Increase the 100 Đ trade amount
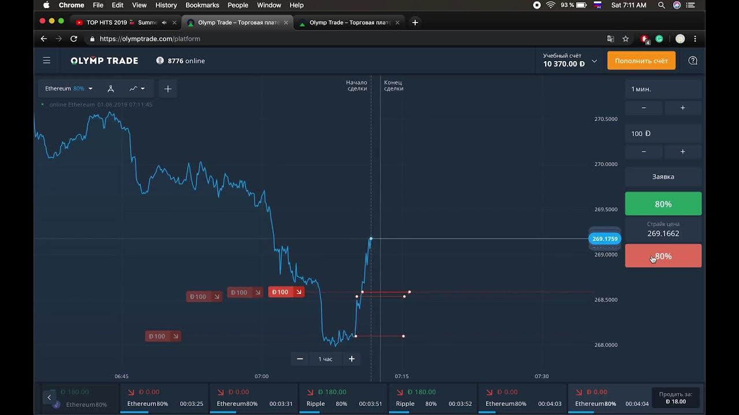The width and height of the screenshot is (739, 415). tap(682, 152)
